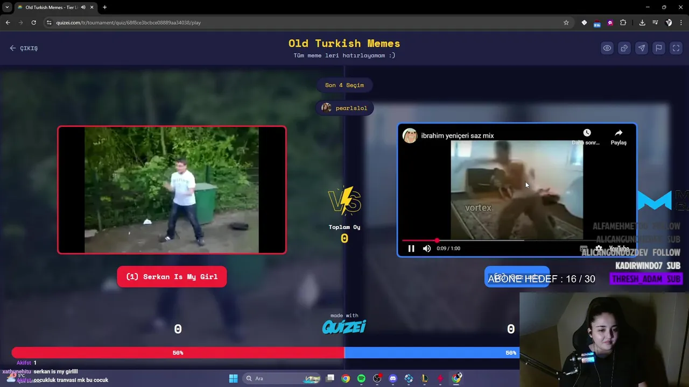689x387 pixels.
Task: Click the pearlslol user badge
Action: click(344, 108)
